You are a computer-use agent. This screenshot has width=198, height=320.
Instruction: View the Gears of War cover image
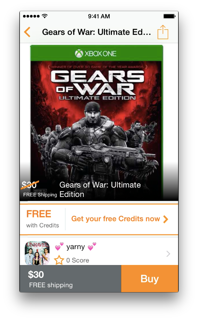(97, 123)
